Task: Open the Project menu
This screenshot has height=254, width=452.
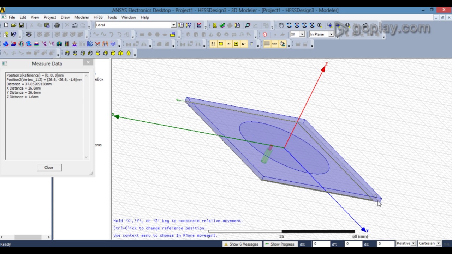Action: coord(50,17)
